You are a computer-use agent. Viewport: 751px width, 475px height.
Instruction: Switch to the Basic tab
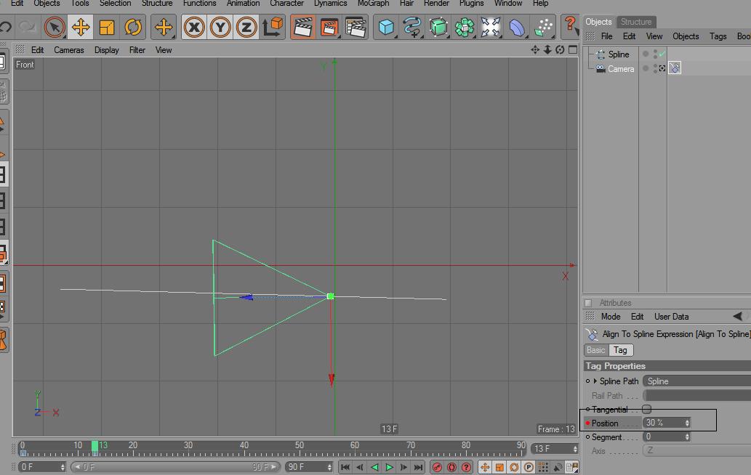click(x=596, y=350)
